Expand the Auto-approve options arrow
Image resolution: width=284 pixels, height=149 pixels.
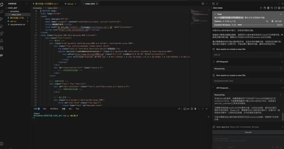point(282,127)
